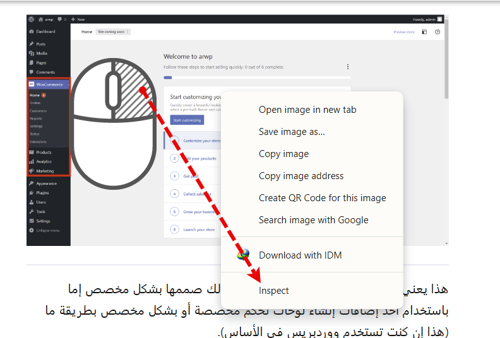Open the Products sidebar icon
This screenshot has height=338, width=500.
[x=32, y=152]
